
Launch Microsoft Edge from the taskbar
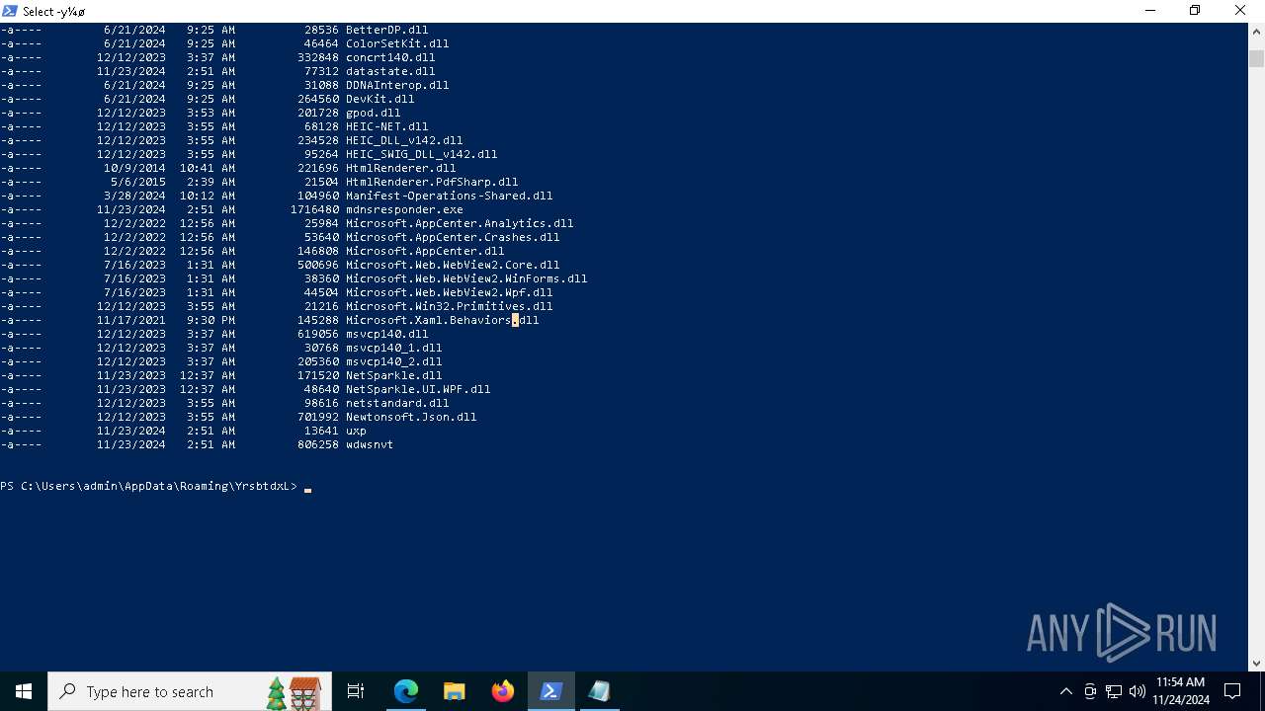tap(406, 691)
